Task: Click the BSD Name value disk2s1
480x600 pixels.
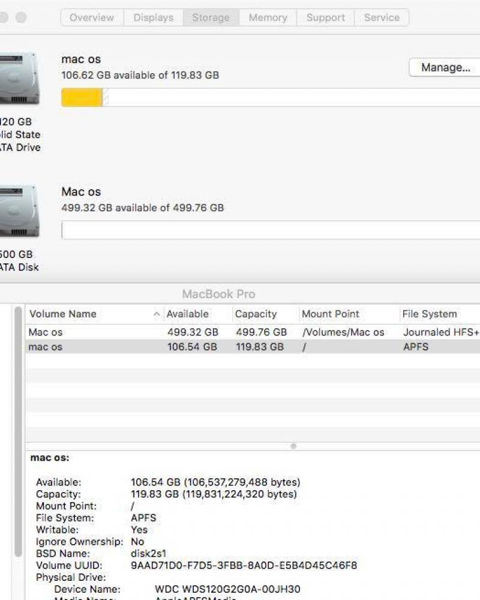Action: click(149, 553)
